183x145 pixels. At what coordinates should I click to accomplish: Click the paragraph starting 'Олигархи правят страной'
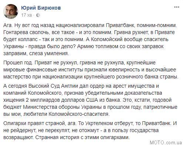tap(90, 130)
